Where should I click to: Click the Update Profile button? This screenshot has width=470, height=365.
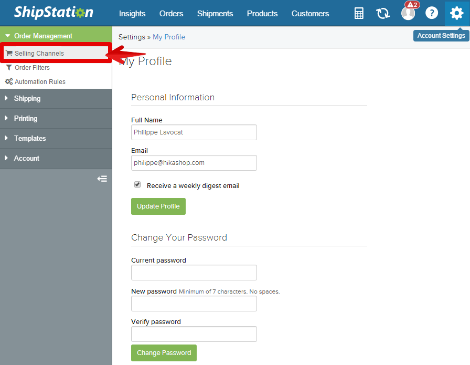pyautogui.click(x=158, y=206)
